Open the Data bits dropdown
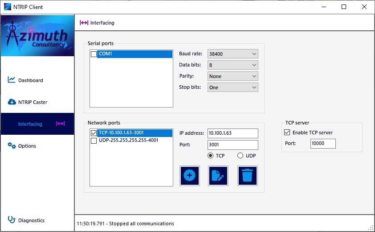This screenshot has width=375, height=232. (x=232, y=65)
